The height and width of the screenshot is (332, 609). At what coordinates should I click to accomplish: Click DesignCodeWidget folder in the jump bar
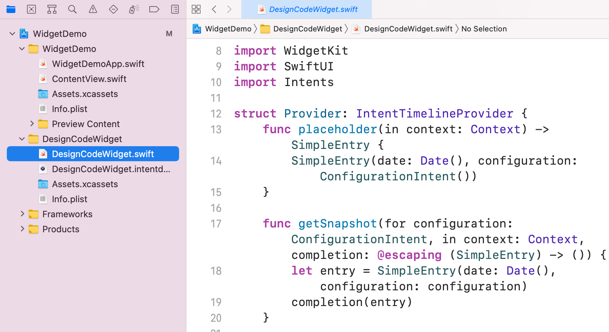(x=308, y=29)
